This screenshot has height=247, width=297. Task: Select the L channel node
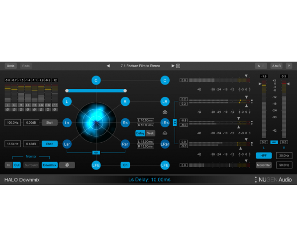point(67,102)
